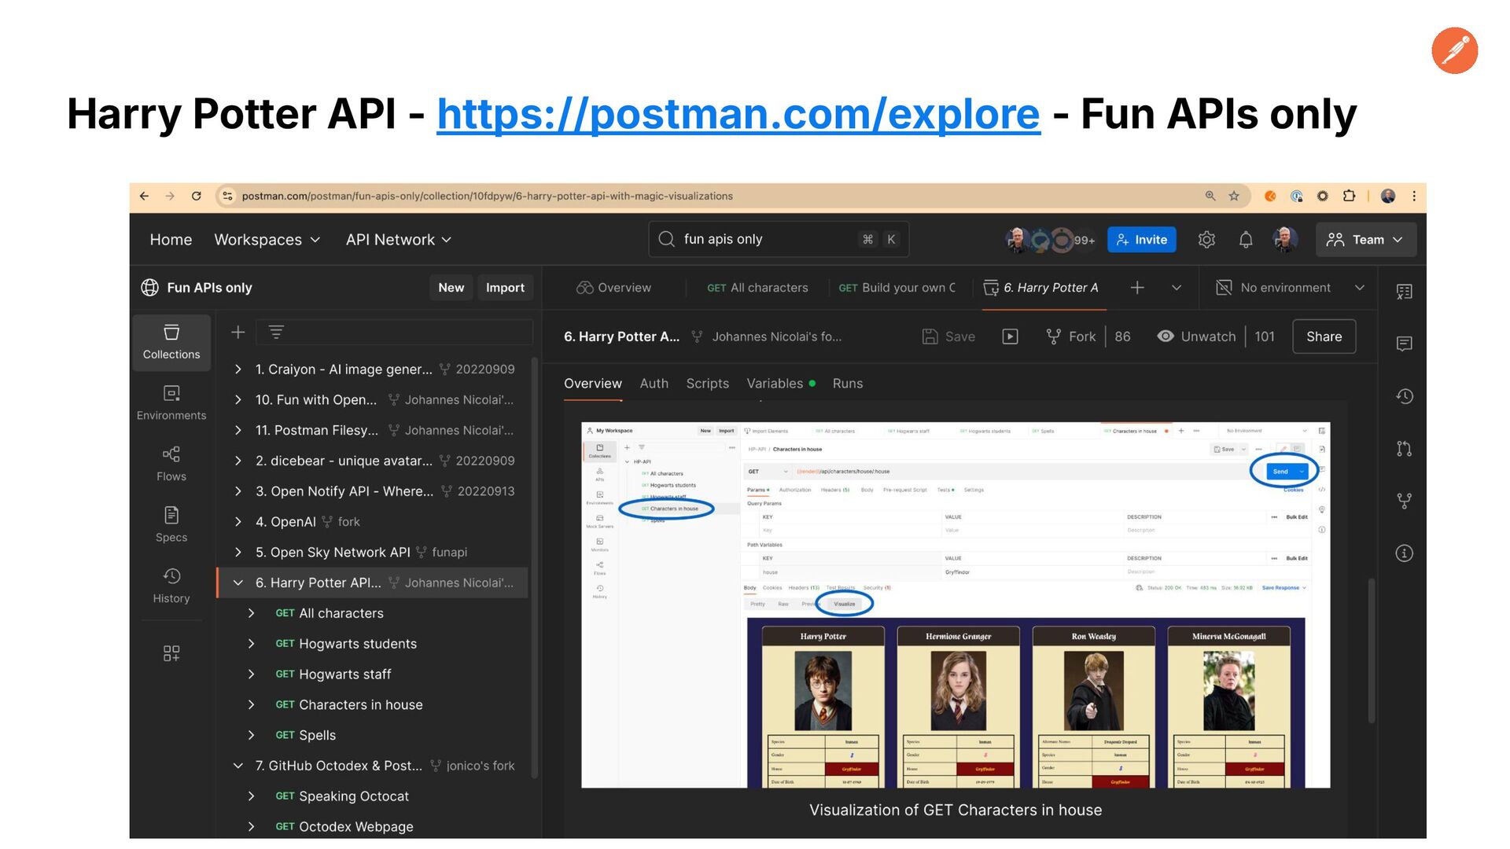Open the comments icon in right sidebar

pos(1405,344)
